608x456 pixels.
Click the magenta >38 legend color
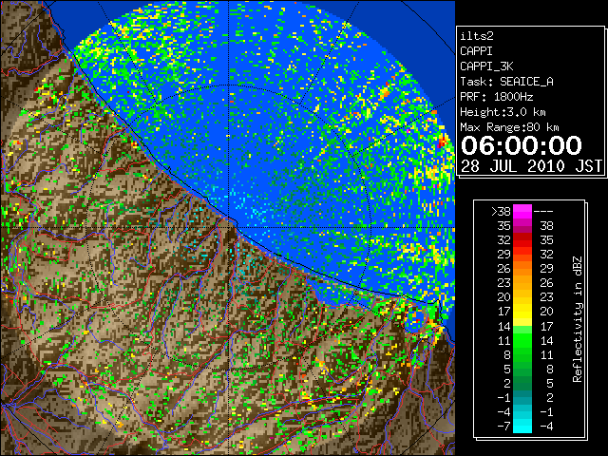(522, 211)
